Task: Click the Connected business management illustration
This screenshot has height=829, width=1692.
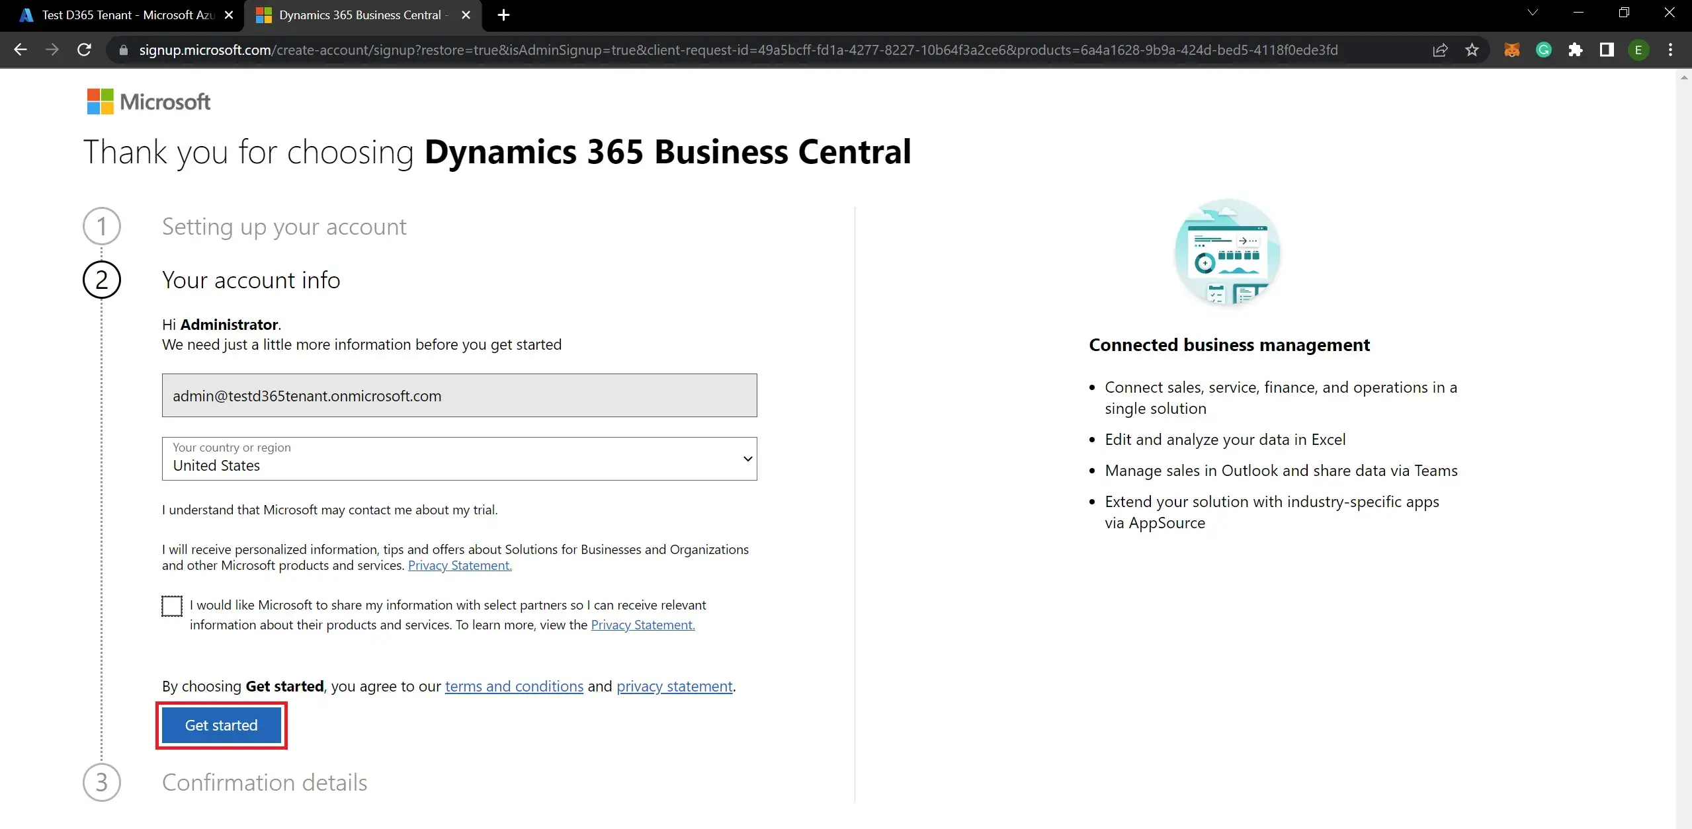Action: [x=1227, y=252]
